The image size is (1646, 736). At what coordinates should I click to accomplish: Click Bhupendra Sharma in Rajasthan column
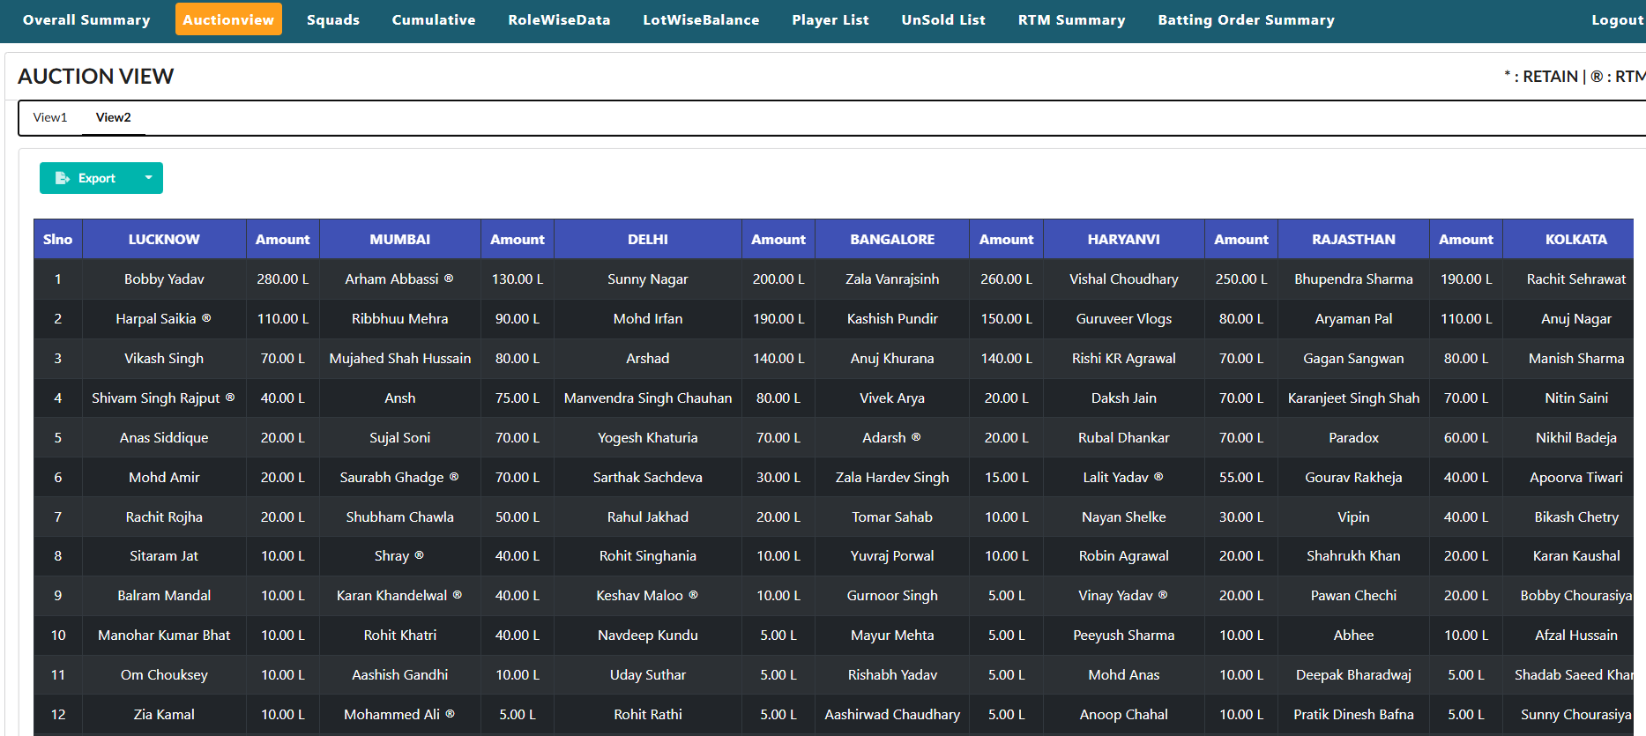click(1353, 279)
